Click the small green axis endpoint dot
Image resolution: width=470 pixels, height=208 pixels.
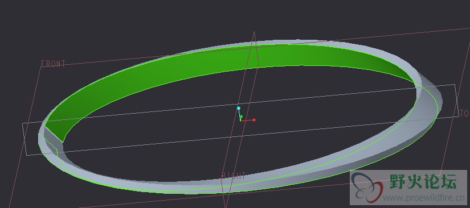(x=242, y=117)
